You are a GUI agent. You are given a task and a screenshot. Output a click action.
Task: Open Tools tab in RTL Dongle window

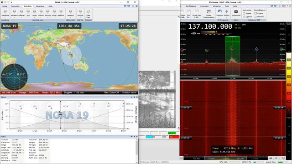point(227,6)
